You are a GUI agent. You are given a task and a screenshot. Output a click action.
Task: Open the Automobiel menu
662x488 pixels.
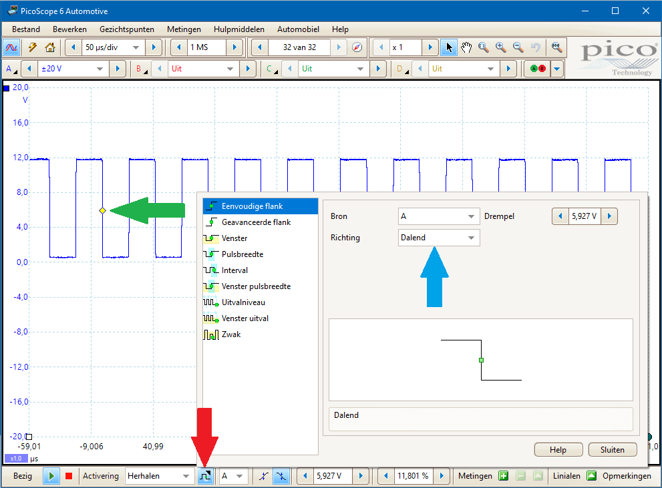tap(298, 29)
